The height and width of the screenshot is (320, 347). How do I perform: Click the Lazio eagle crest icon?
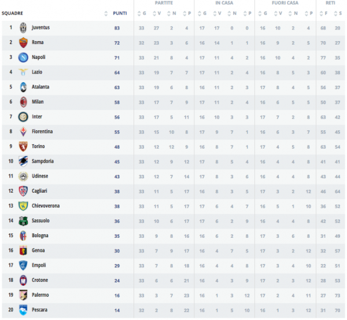pyautogui.click(x=24, y=72)
